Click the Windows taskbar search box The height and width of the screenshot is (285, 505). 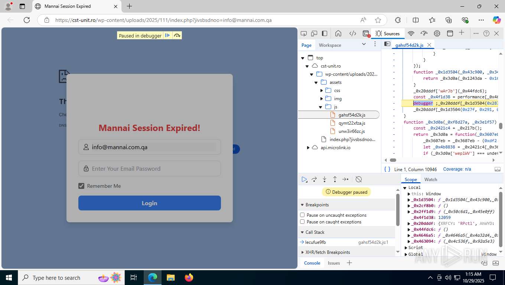[x=71, y=278]
